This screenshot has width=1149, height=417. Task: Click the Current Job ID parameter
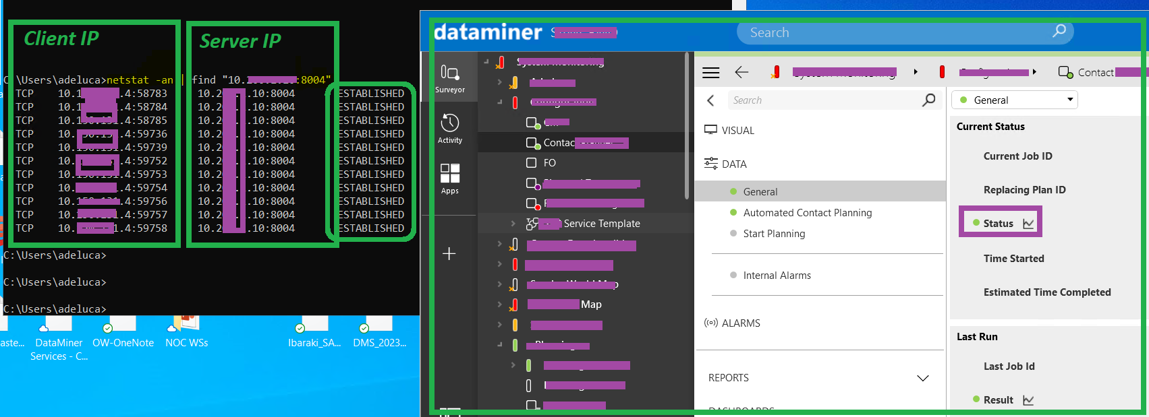1017,156
